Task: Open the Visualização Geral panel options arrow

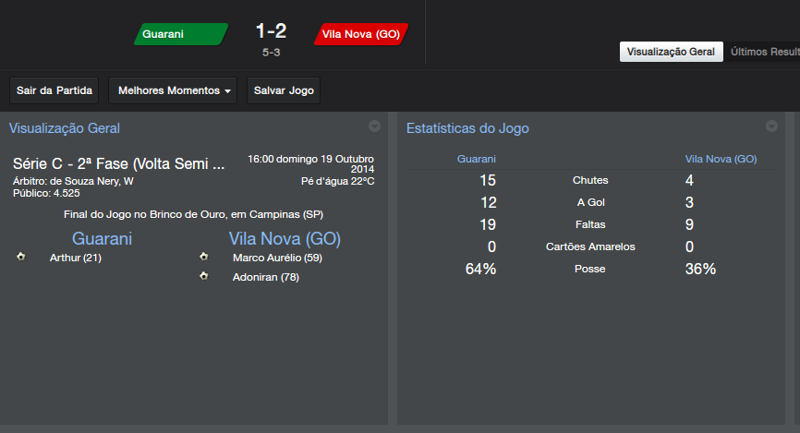Action: pos(374,126)
